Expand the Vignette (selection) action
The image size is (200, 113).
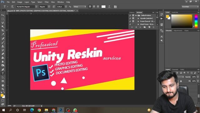pyautogui.click(x=138, y=18)
